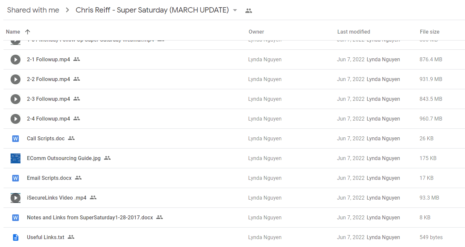Click the Word icon for Notes and Links docx

(x=16, y=218)
